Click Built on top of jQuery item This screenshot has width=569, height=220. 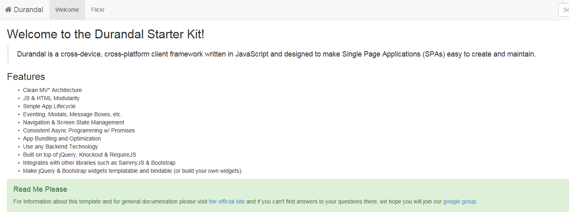[80, 155]
